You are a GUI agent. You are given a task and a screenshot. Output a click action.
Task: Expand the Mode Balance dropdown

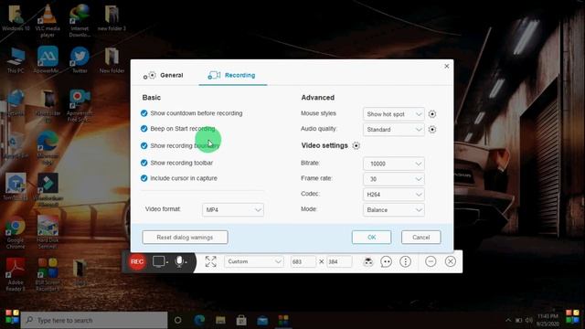394,210
